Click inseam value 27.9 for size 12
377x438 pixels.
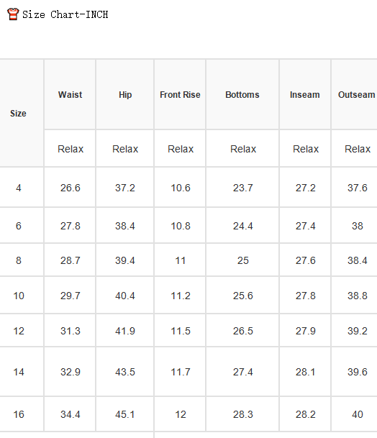(x=306, y=331)
